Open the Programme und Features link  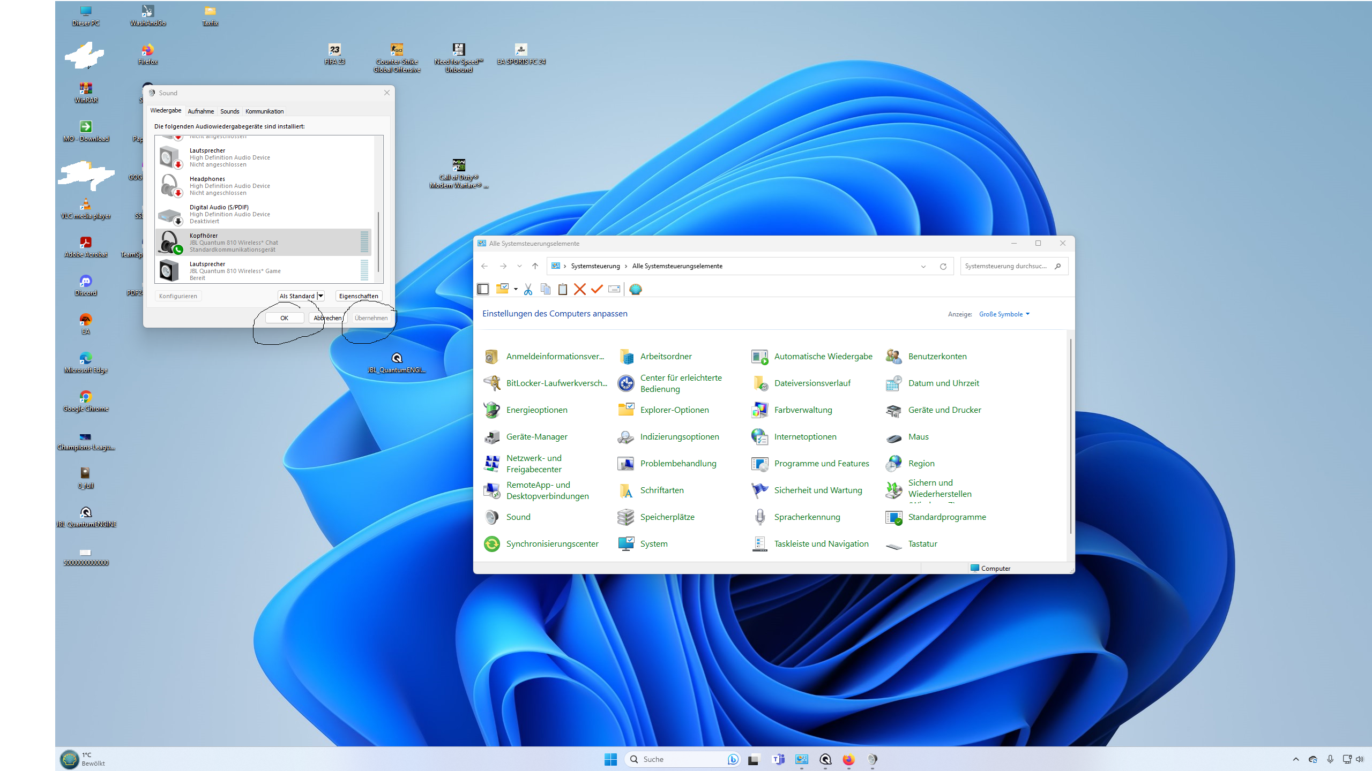(x=821, y=464)
